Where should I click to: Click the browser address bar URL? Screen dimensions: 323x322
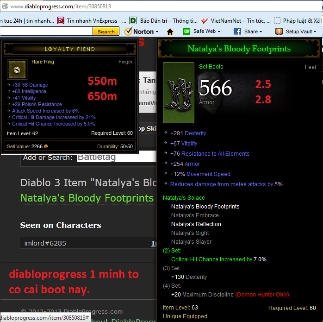click(61, 6)
